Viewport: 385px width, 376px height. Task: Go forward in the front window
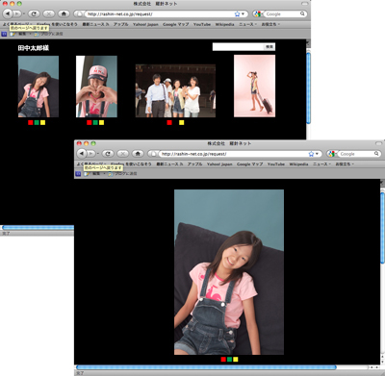click(91, 154)
